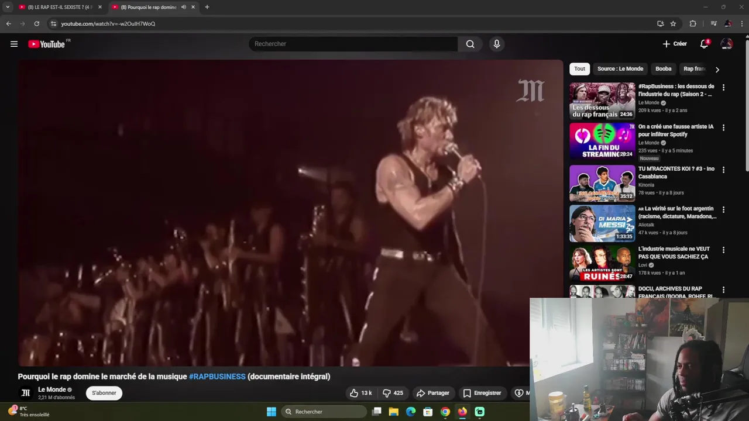Open the Aliotalk channel name
This screenshot has height=421, width=749.
click(x=646, y=225)
